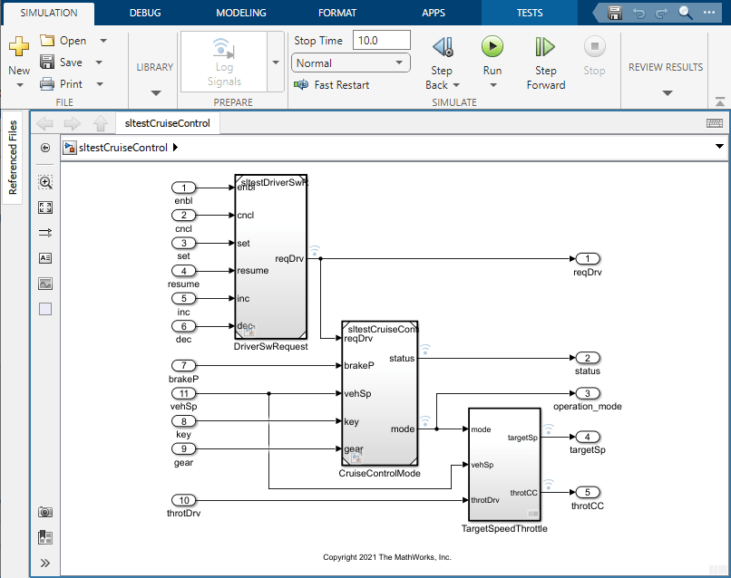Edit the Stop Time value field
The image size is (731, 578).
click(x=381, y=40)
